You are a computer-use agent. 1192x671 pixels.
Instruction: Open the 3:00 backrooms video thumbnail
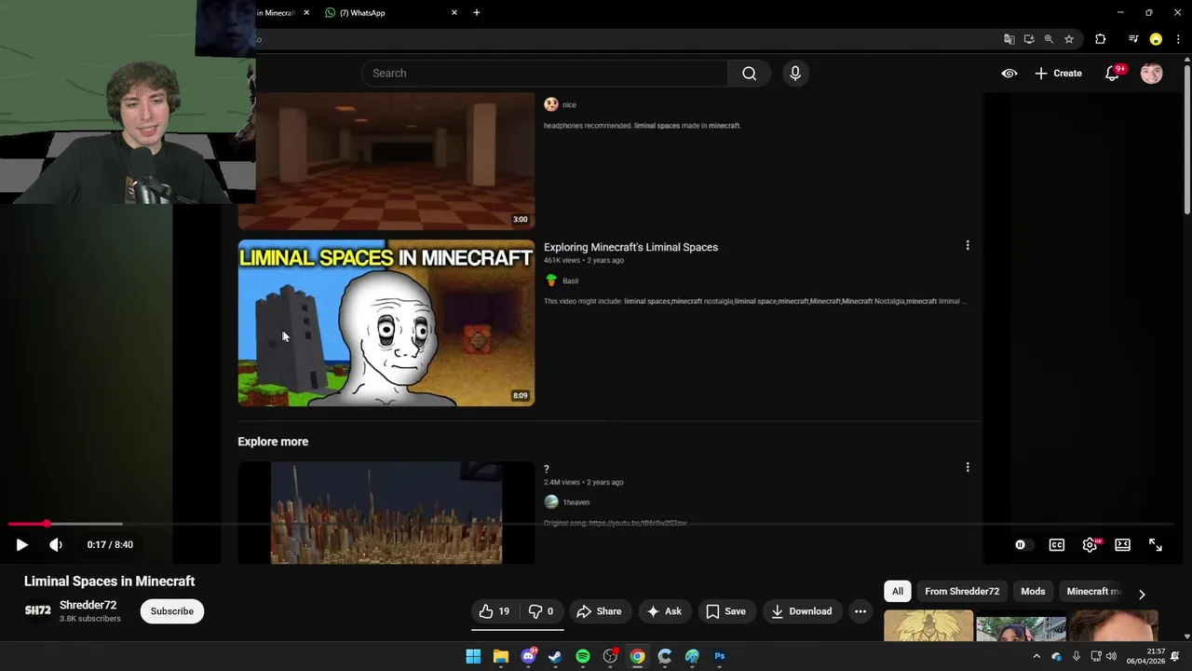[386, 161]
